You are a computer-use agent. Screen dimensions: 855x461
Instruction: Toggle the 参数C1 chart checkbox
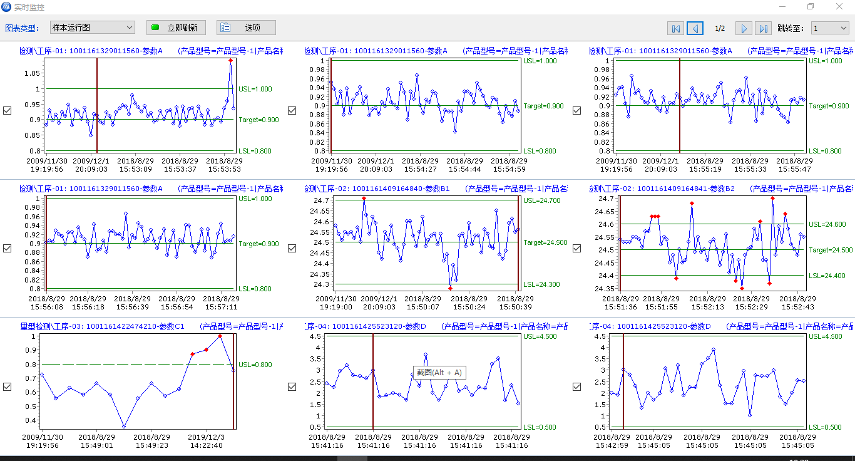8,386
